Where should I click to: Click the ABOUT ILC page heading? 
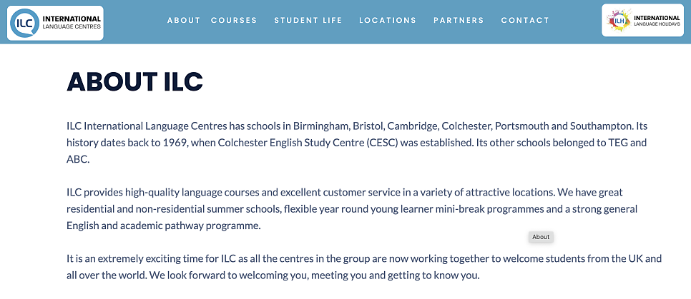pyautogui.click(x=134, y=81)
